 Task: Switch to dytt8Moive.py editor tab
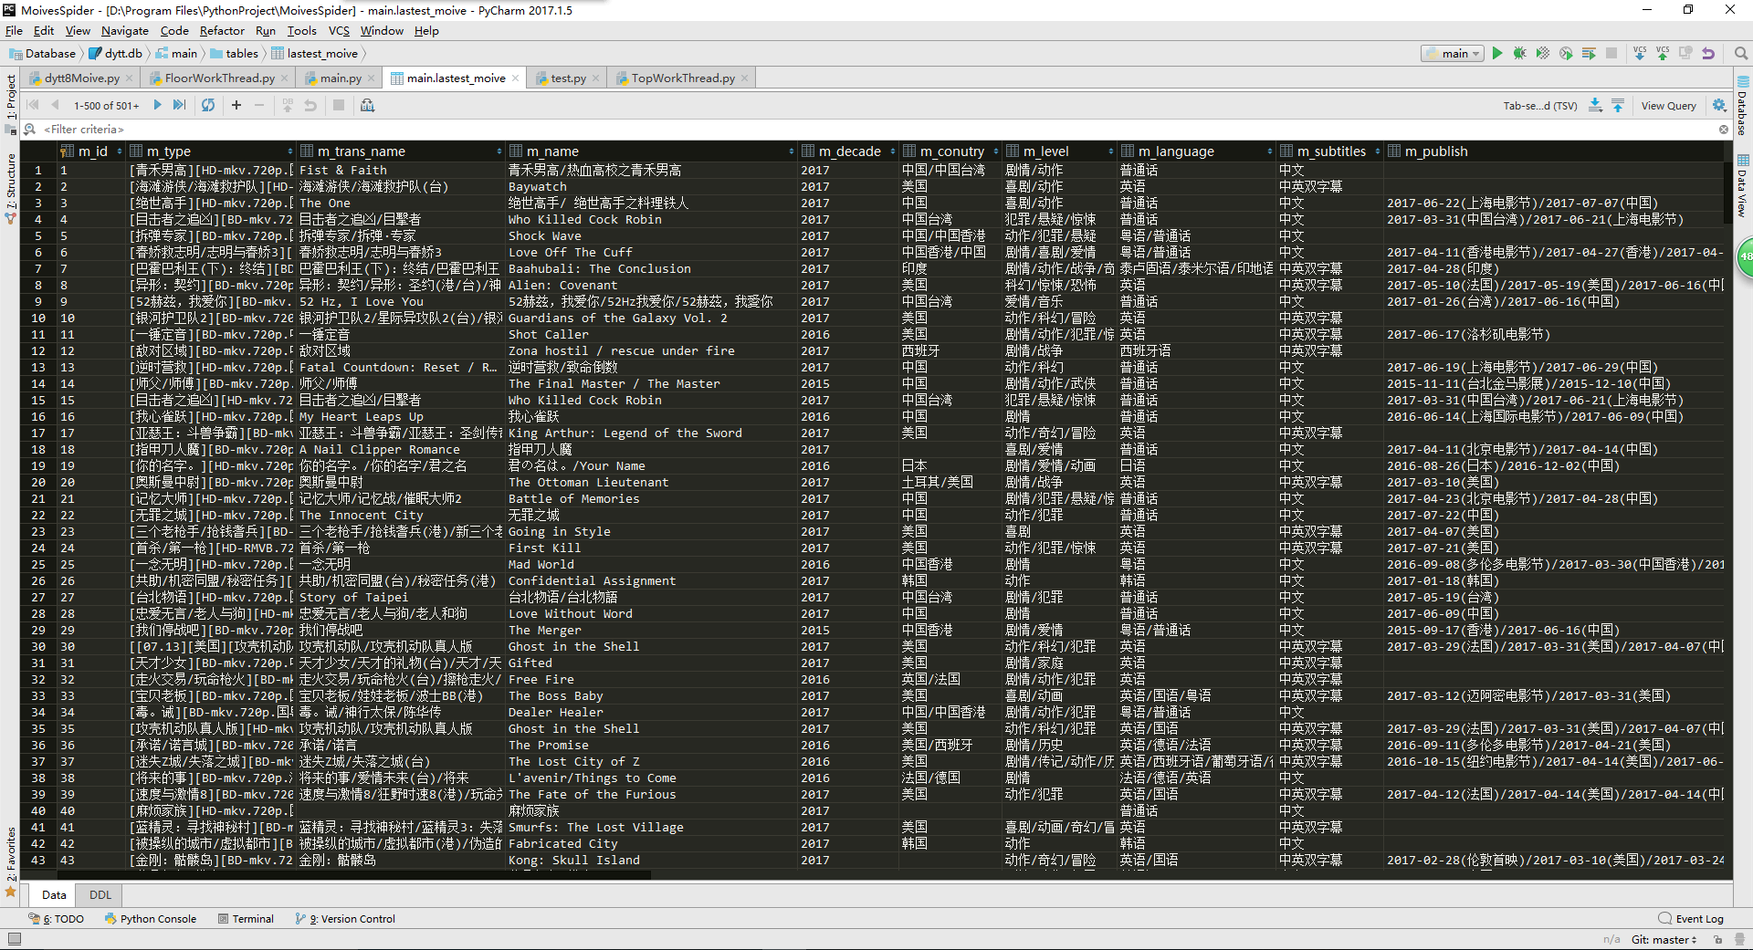[x=81, y=78]
